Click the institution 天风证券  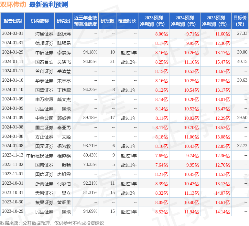44,193
